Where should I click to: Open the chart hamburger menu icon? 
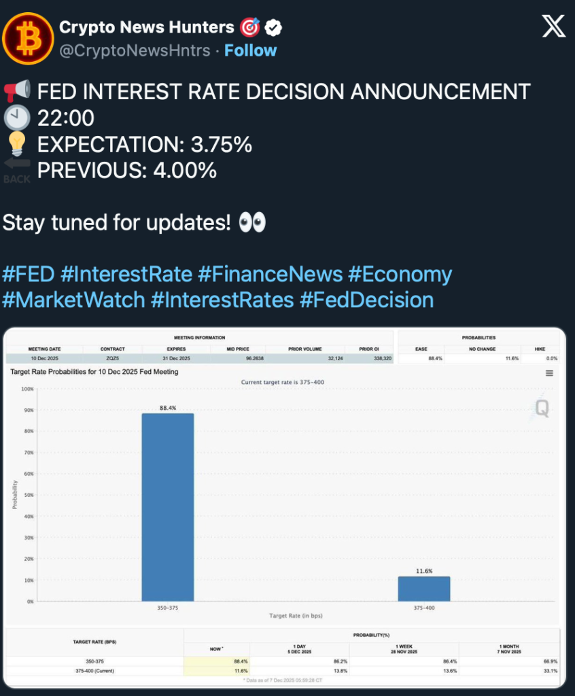coord(549,373)
